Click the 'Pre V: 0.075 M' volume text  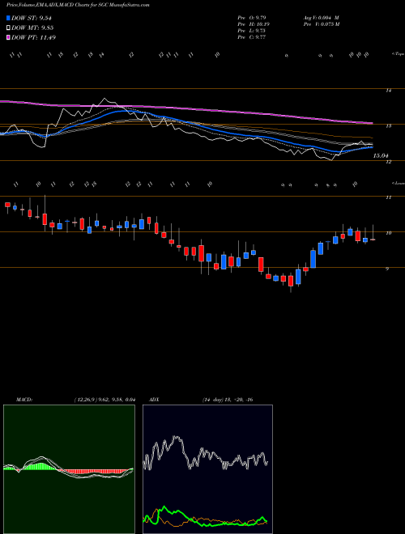(x=322, y=24)
